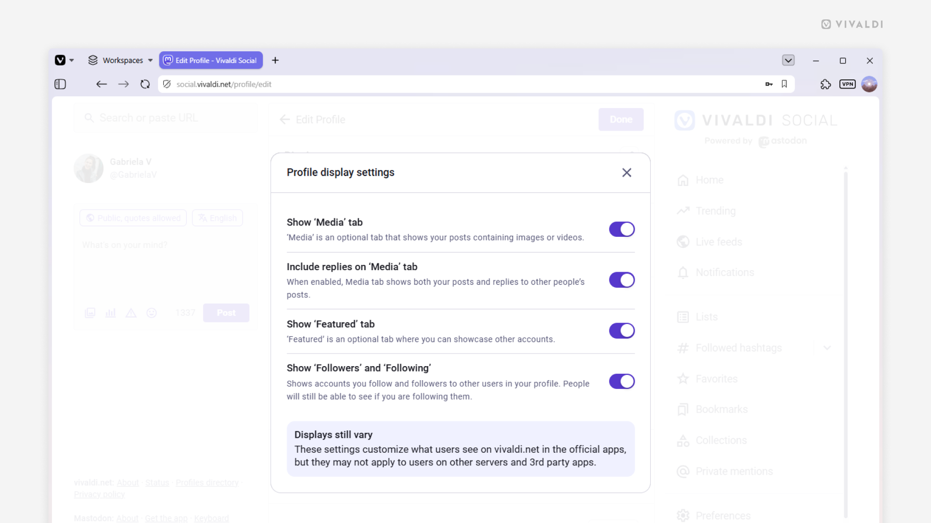Screen dimensions: 931x523
Task: Reload the current page
Action: tap(145, 84)
